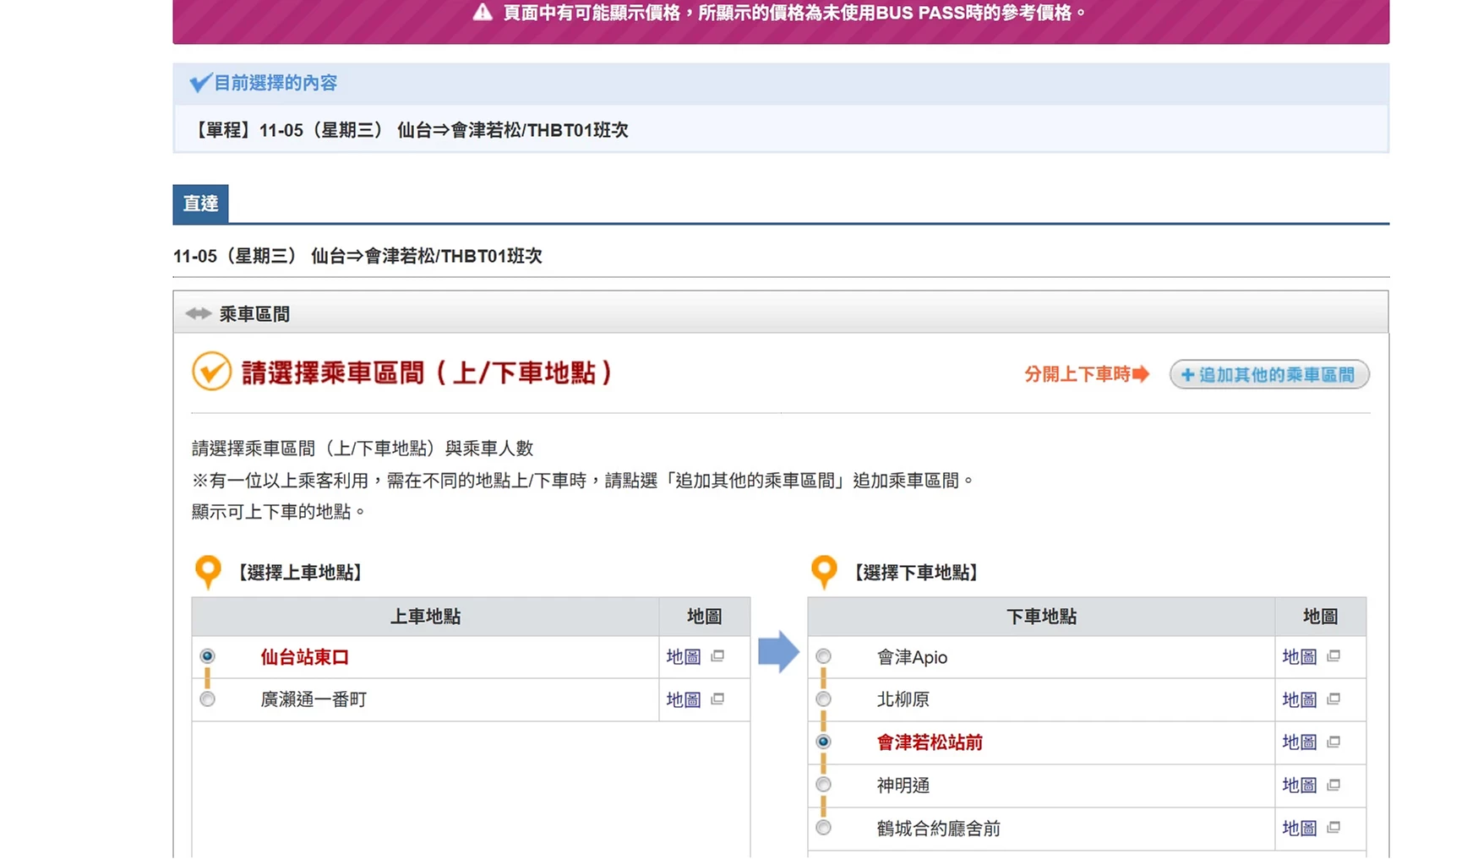Click new-window icon beside 神明通 map

pyautogui.click(x=1333, y=786)
